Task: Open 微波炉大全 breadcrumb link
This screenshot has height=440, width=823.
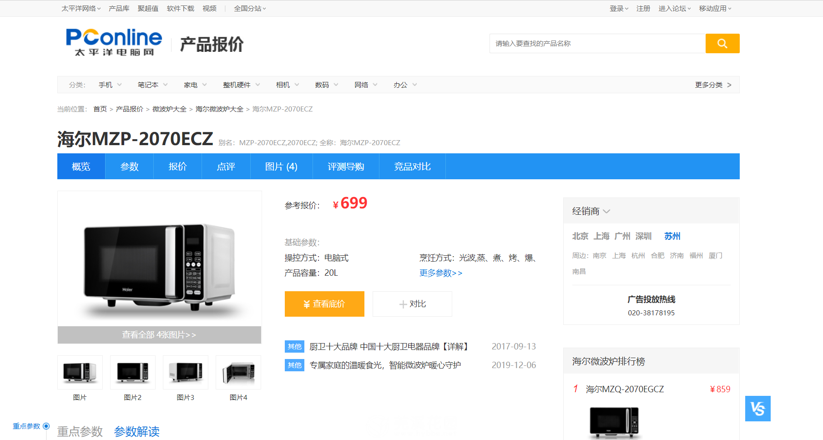Action: point(169,109)
